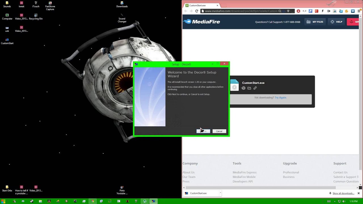Open About Us footer link

click(189, 172)
